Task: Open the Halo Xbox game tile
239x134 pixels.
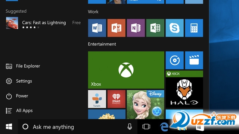Action: [x=184, y=89]
